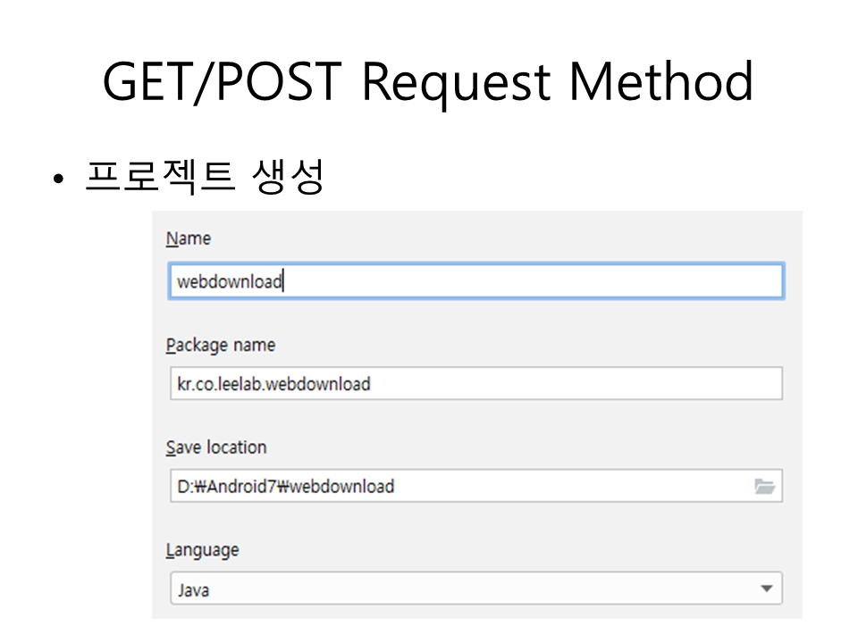
Task: Click the folder browse icon in Save location
Action: point(763,487)
